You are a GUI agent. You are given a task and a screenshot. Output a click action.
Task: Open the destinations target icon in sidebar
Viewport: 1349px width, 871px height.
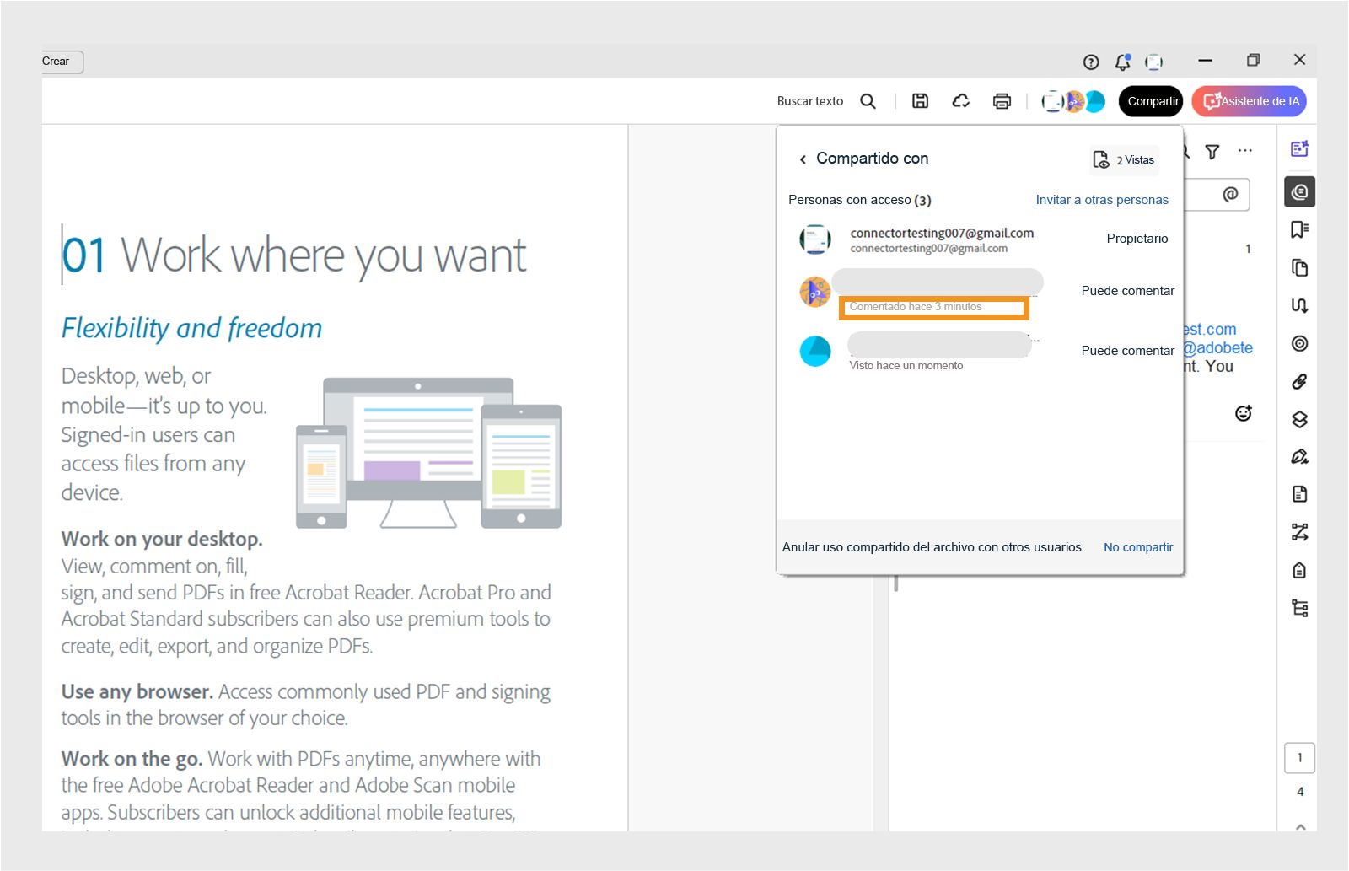[x=1299, y=343]
